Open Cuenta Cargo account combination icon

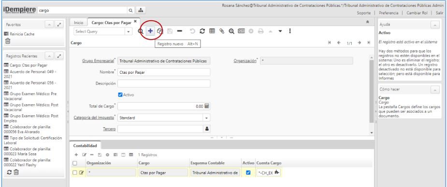click(277, 172)
